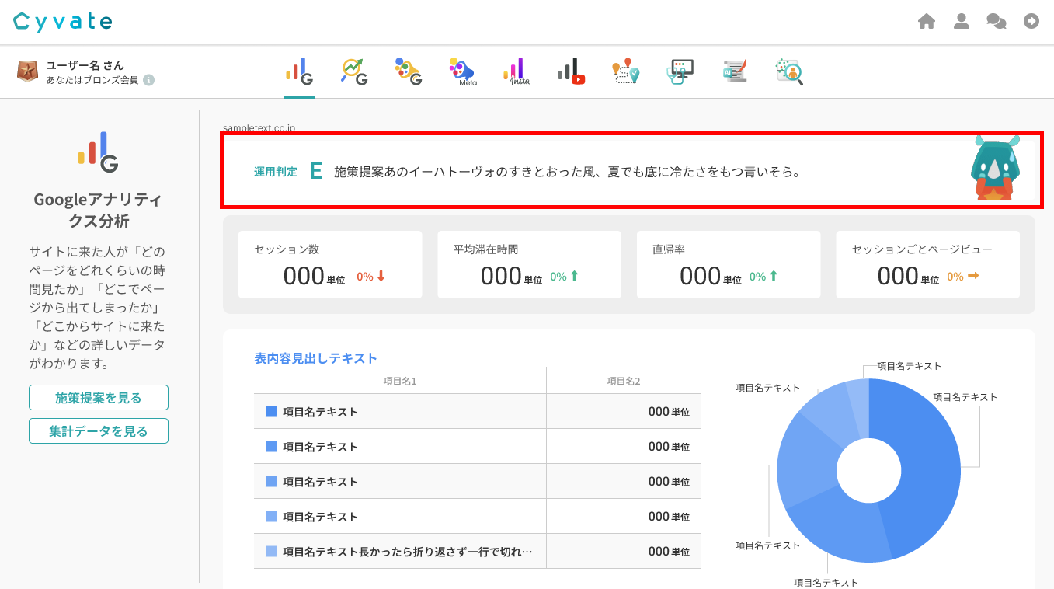Viewport: 1054px width, 589px height.
Task: Click the magnifier user research icon
Action: 789,71
